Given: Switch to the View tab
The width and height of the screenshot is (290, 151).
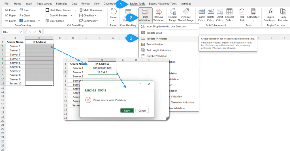Looking at the screenshot, I should pyautogui.click(x=97, y=3).
